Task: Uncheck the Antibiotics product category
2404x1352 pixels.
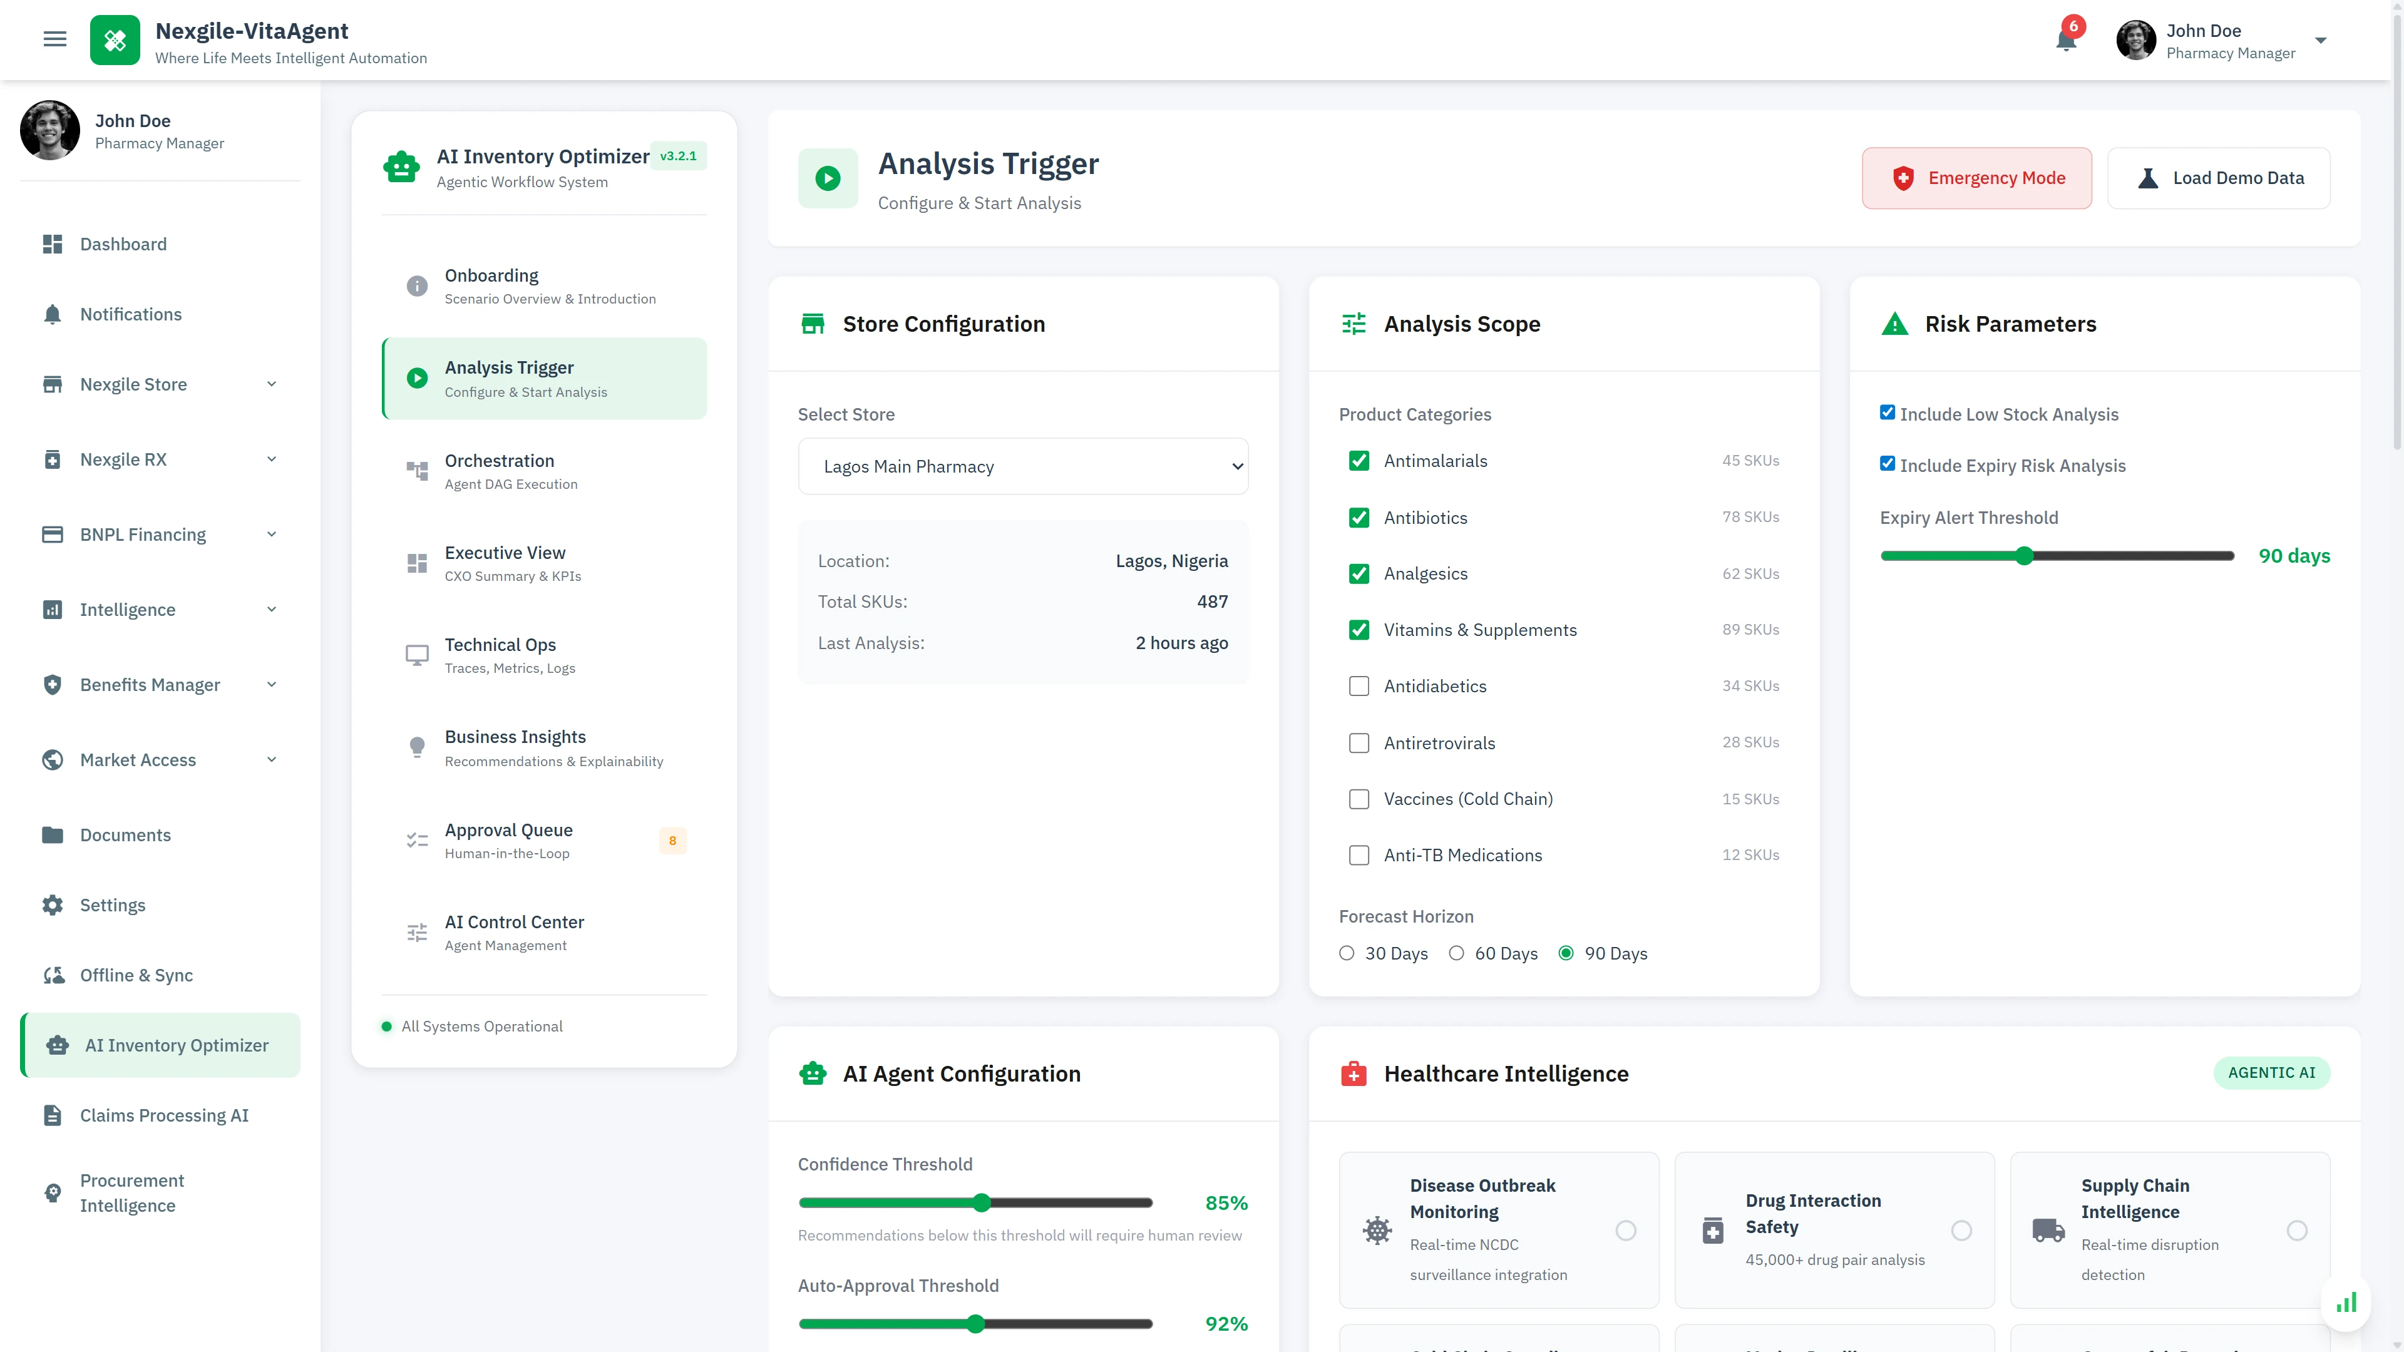Action: pyautogui.click(x=1359, y=518)
